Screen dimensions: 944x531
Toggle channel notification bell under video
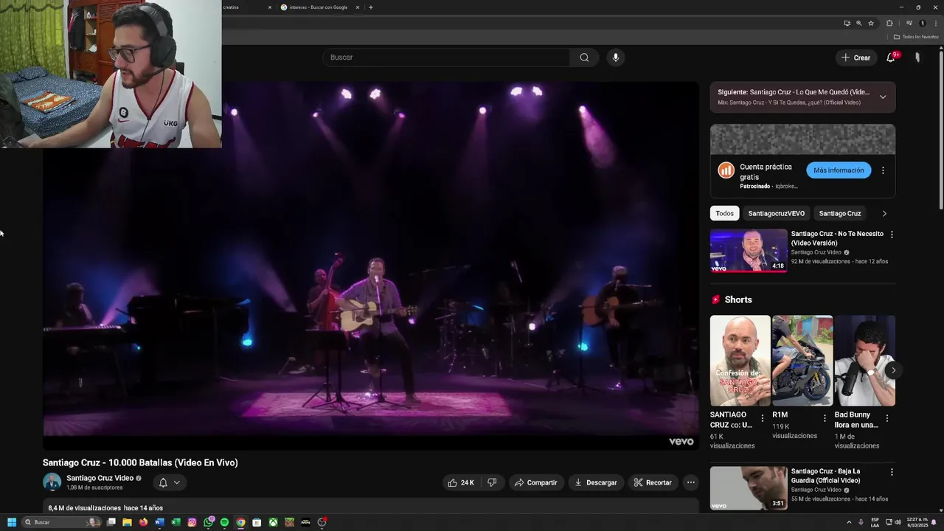(163, 482)
